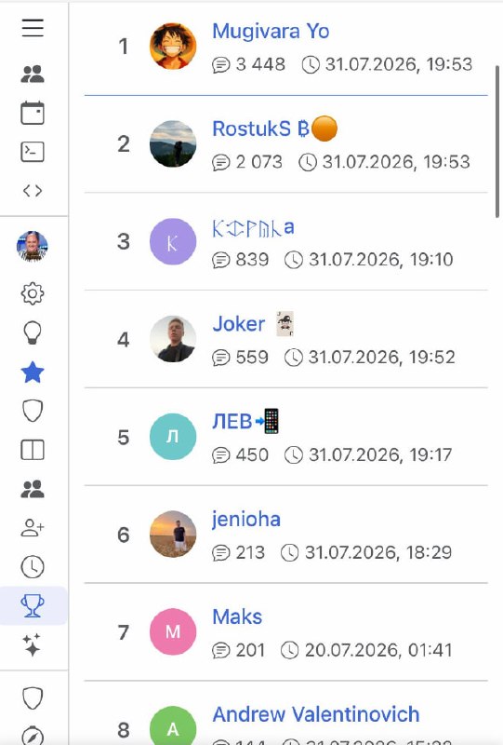Select the code brackets icon

click(33, 191)
